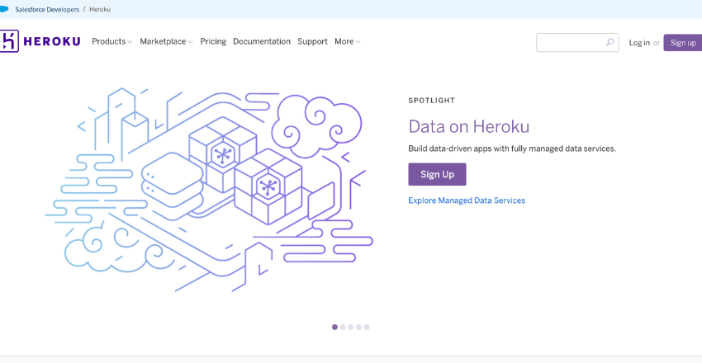Switch to the second carousel slide dot
The width and height of the screenshot is (702, 363).
[343, 328]
